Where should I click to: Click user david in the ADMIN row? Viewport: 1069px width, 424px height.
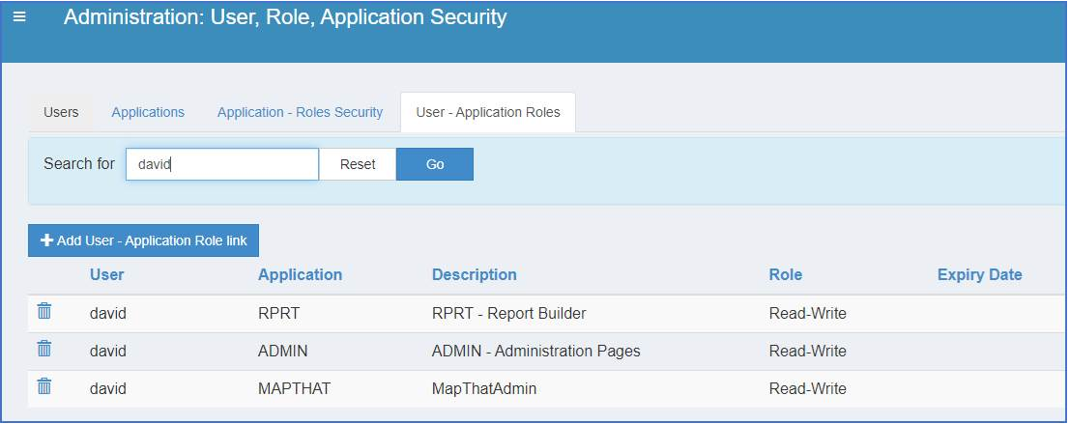pos(108,351)
